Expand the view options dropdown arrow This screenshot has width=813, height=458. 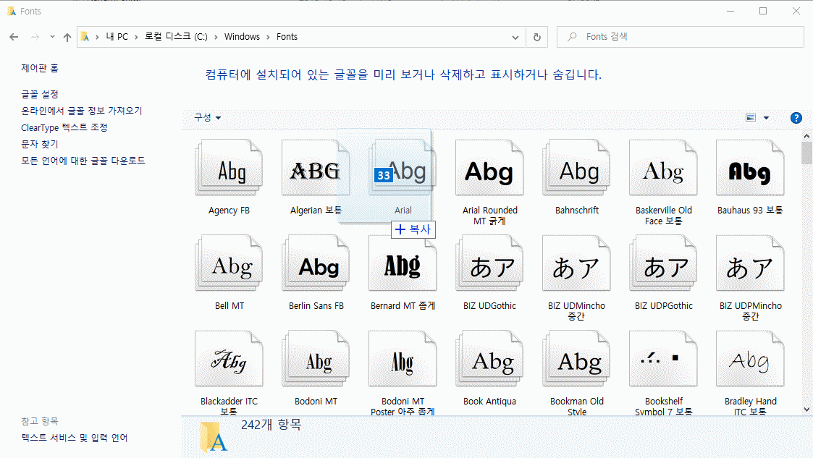[766, 118]
